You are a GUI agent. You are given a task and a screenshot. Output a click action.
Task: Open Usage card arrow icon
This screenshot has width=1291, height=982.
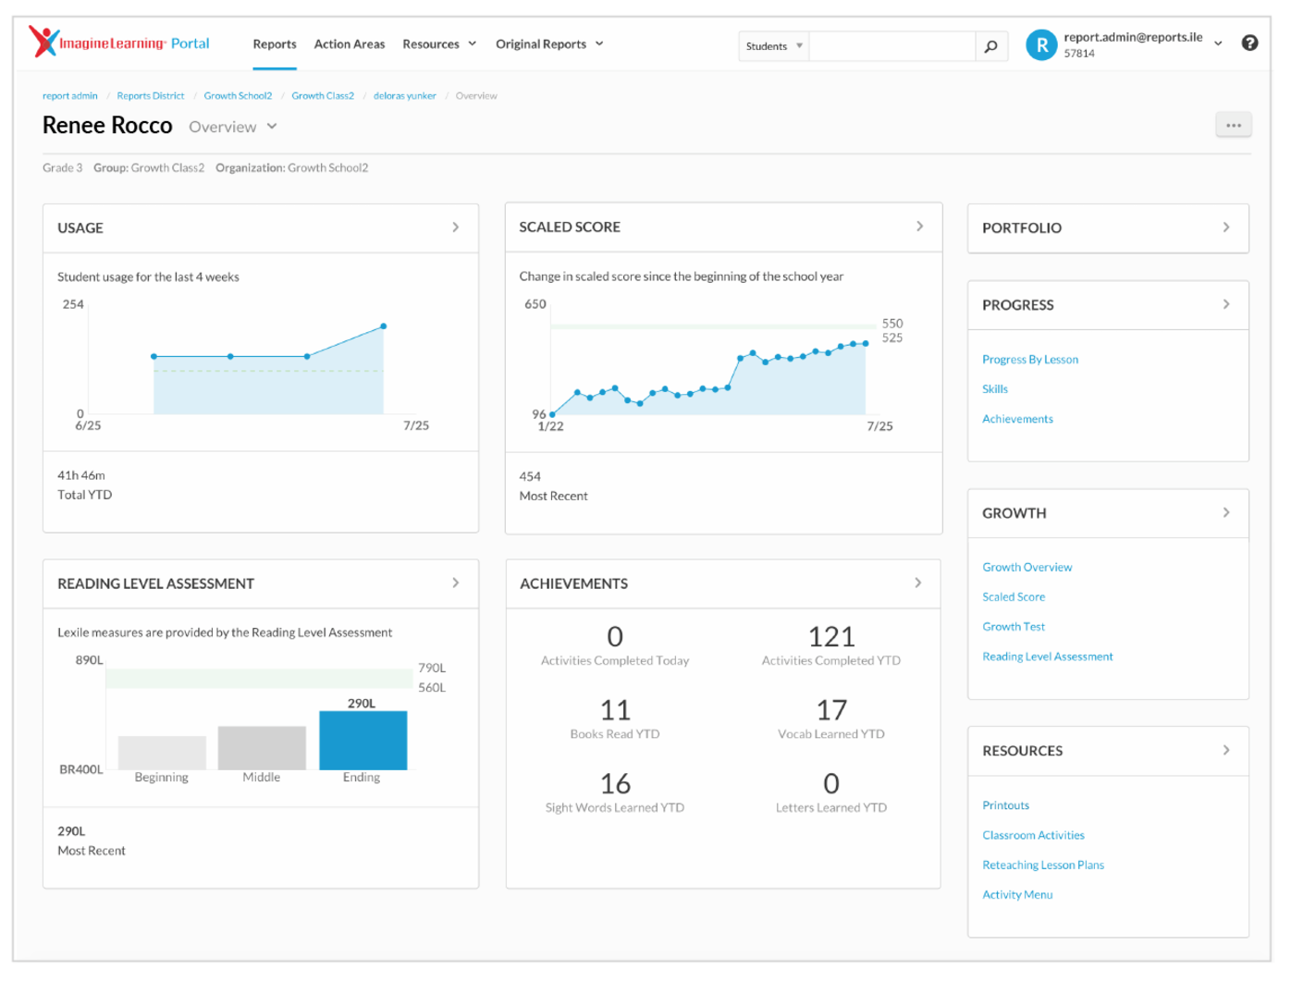[455, 227]
